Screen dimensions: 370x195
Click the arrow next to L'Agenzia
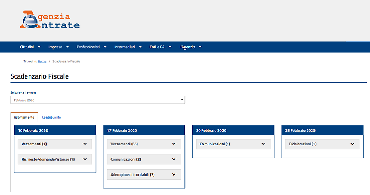(x=200, y=47)
